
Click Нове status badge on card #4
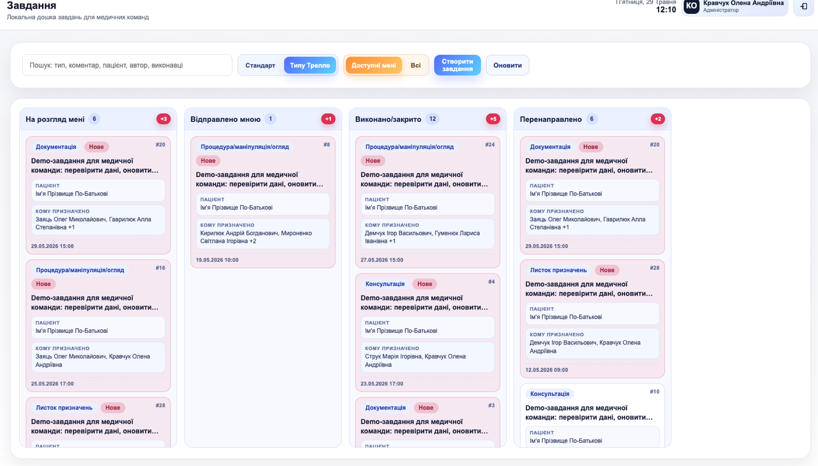click(425, 284)
